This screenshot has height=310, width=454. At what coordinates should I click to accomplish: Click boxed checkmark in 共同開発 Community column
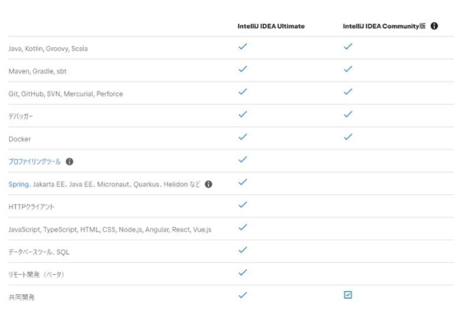coord(348,295)
